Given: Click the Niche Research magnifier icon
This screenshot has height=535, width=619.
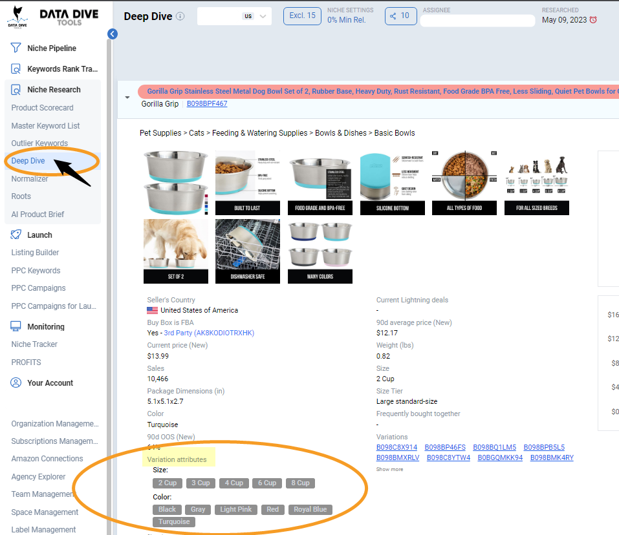Looking at the screenshot, I should pos(16,90).
